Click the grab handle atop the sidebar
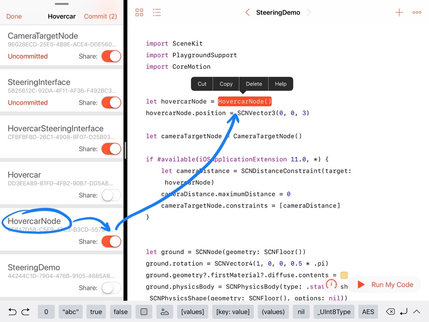Viewport: 429px width, 322px height. [61, 4]
